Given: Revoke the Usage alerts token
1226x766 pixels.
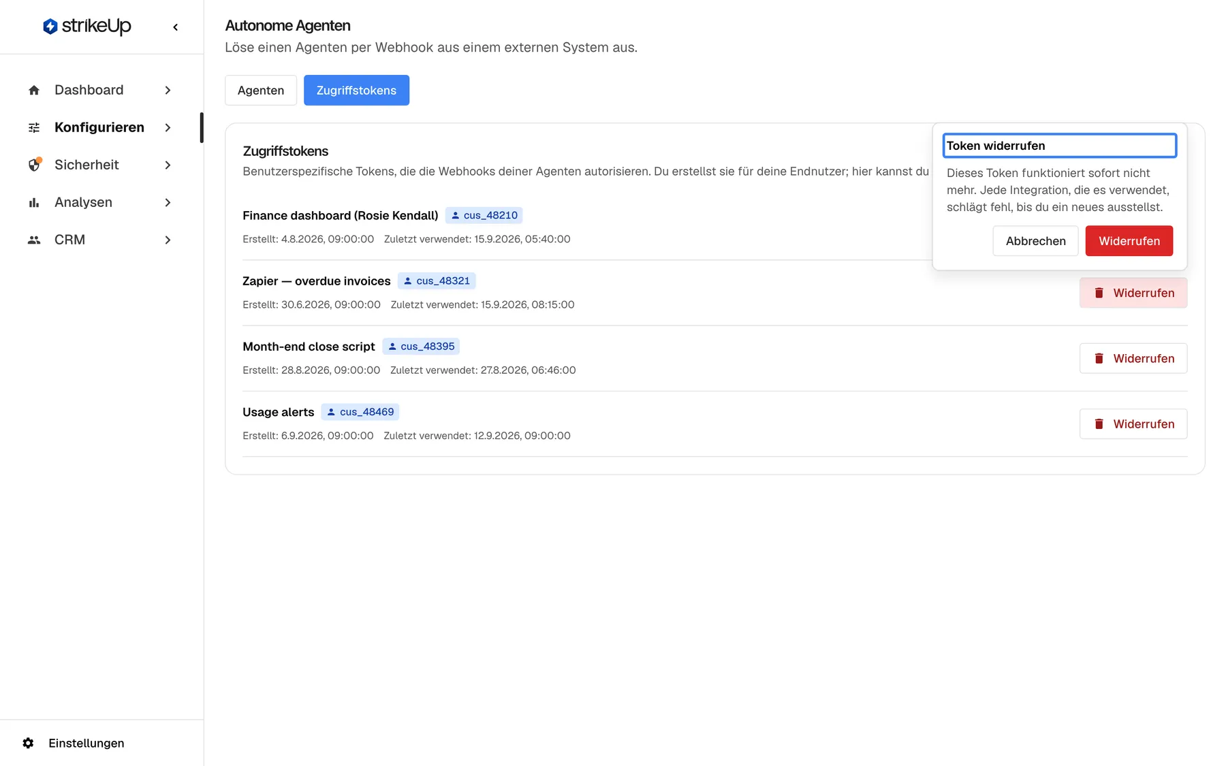Looking at the screenshot, I should (x=1133, y=424).
